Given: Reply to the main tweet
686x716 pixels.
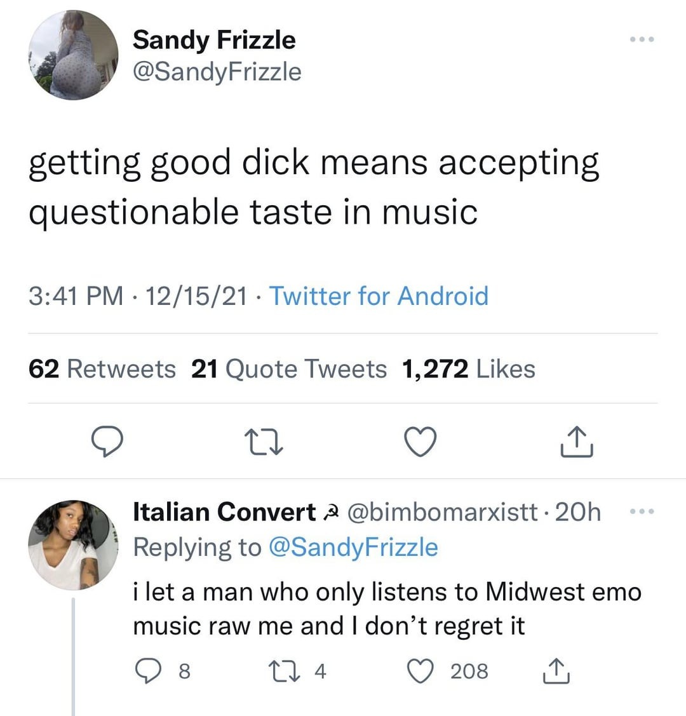Looking at the screenshot, I should pos(106,442).
